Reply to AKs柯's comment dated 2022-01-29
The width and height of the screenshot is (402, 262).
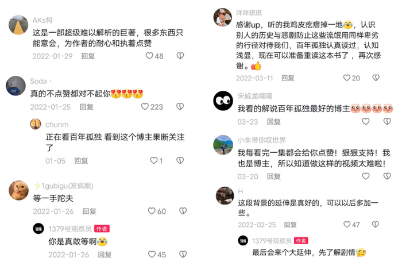tap(88, 56)
